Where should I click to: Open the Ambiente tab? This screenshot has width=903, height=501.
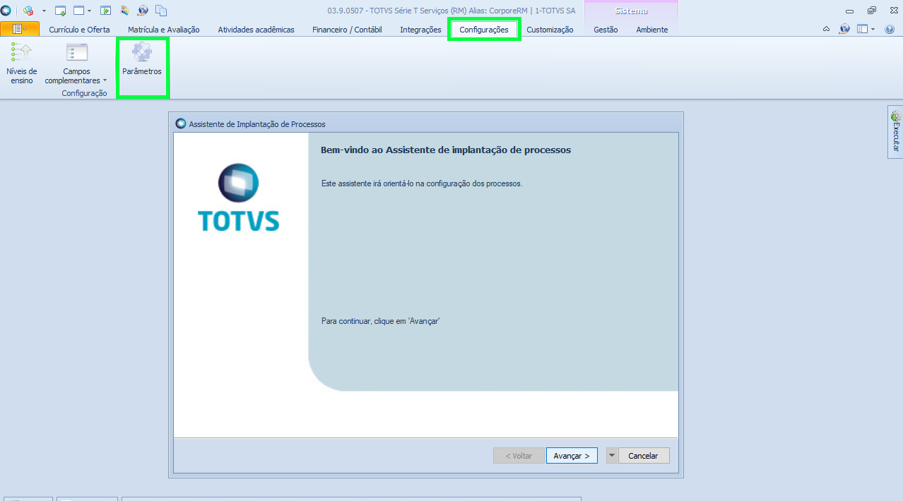[x=651, y=30]
